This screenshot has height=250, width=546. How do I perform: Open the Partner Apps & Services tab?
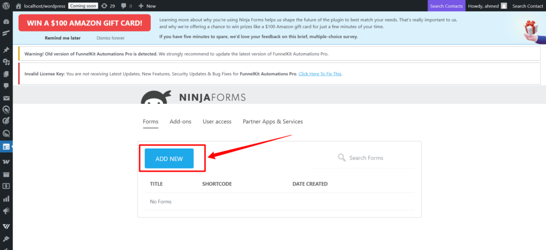click(x=272, y=122)
